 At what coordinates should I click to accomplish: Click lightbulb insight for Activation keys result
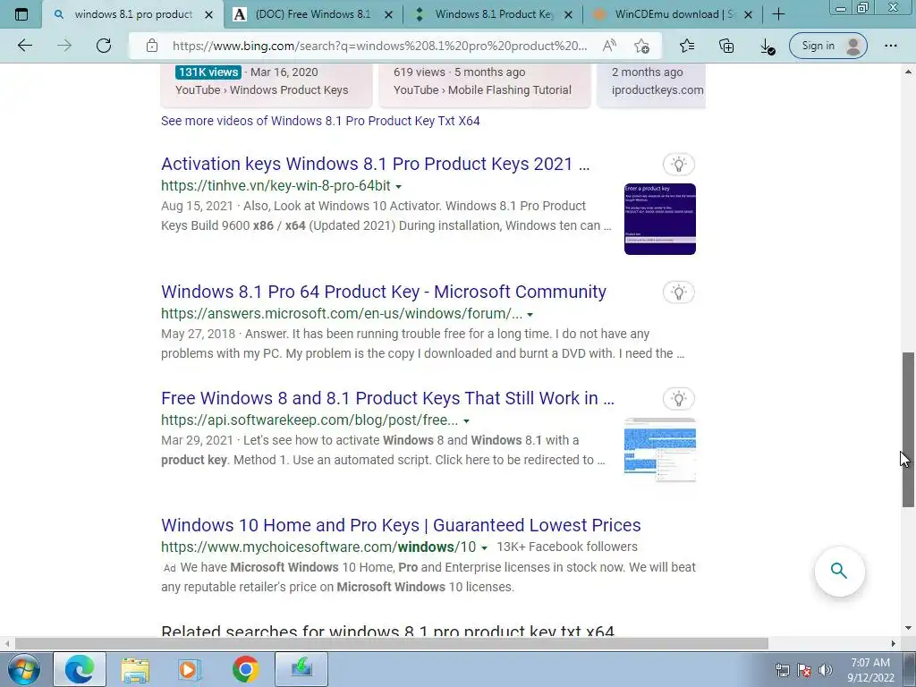click(x=678, y=165)
